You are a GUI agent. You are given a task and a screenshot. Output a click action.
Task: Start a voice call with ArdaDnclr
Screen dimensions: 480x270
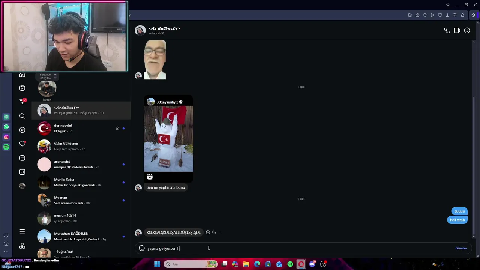447,31
